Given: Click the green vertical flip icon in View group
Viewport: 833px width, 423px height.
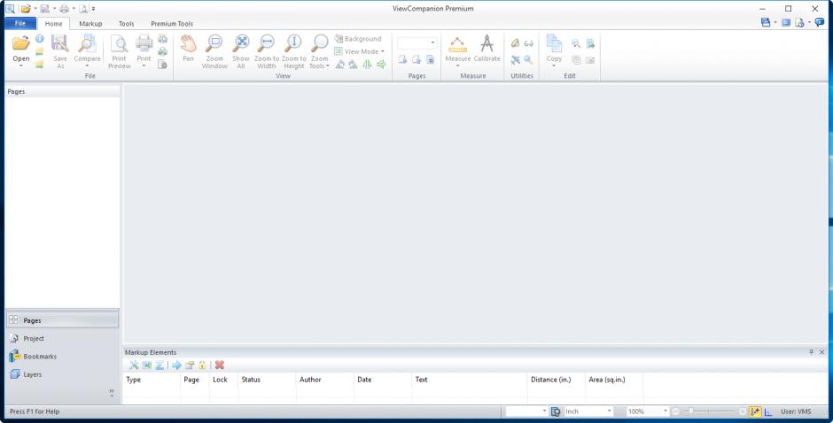Looking at the screenshot, I should pyautogui.click(x=381, y=65).
